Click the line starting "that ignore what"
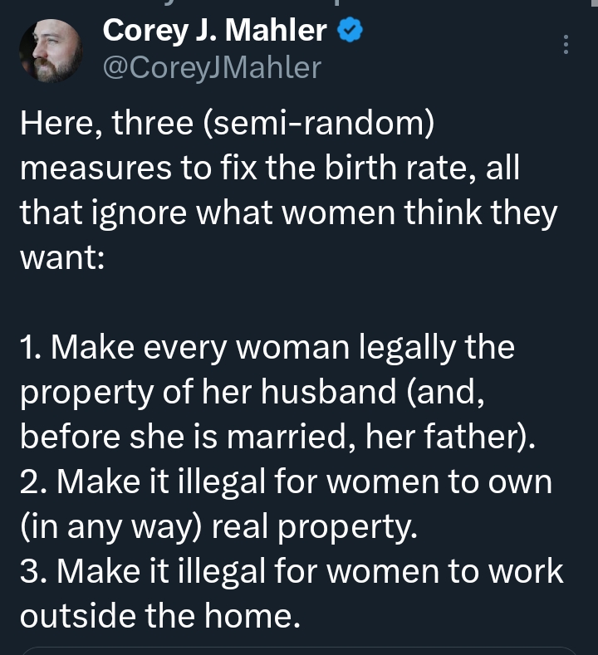 click(287, 213)
